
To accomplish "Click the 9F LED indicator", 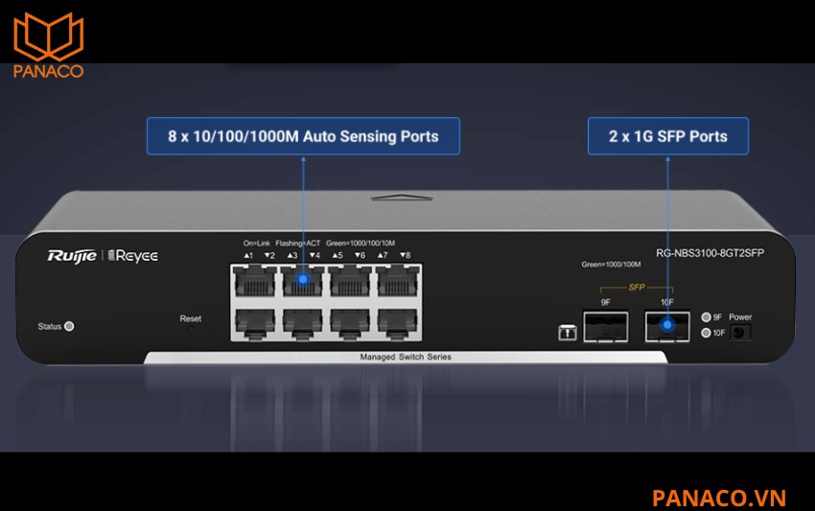I will [x=706, y=317].
